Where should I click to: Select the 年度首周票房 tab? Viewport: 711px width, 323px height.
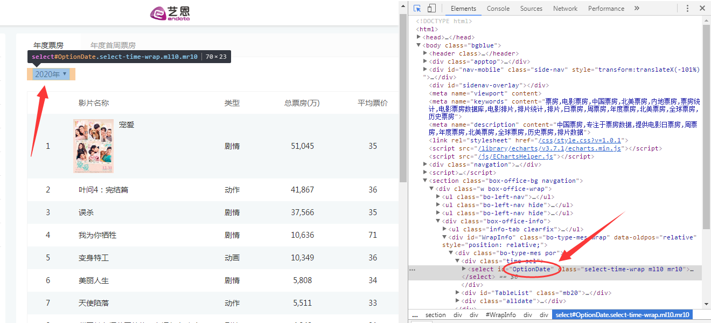pyautogui.click(x=113, y=45)
